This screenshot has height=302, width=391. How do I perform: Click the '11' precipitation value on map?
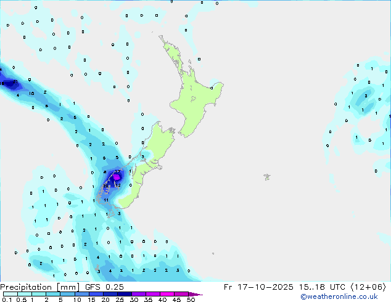point(106,200)
